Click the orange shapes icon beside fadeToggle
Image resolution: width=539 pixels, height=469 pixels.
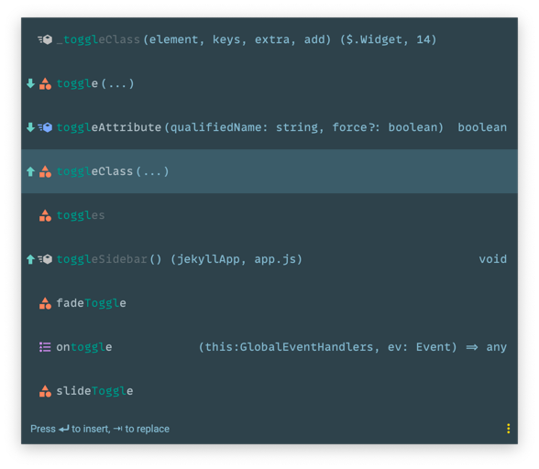pyautogui.click(x=45, y=303)
